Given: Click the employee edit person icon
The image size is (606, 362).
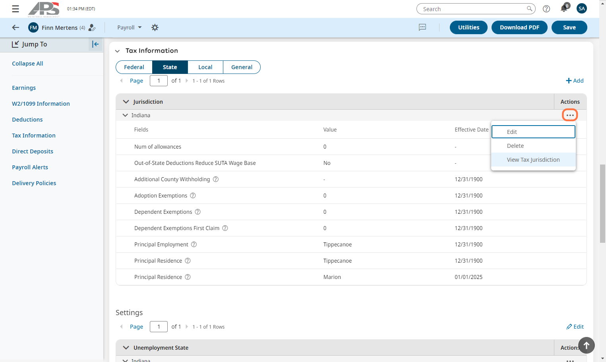Looking at the screenshot, I should pyautogui.click(x=92, y=27).
